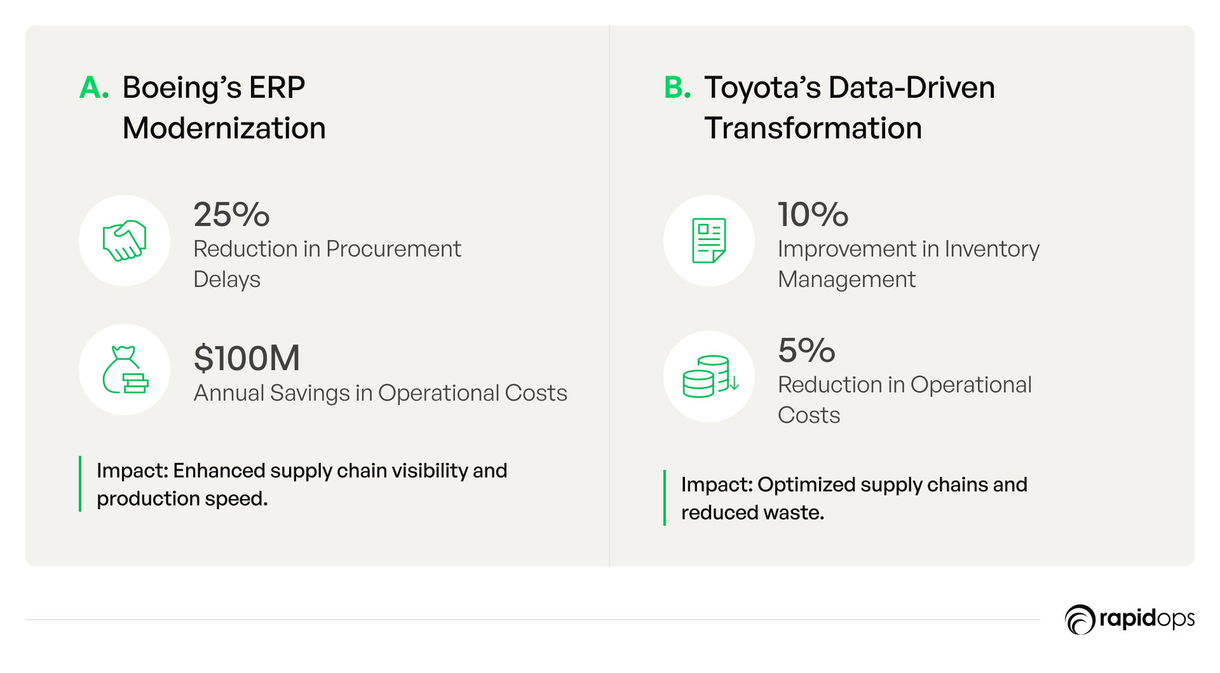Click Improvement in Inventory Management text
This screenshot has width=1220, height=673.
(x=909, y=264)
